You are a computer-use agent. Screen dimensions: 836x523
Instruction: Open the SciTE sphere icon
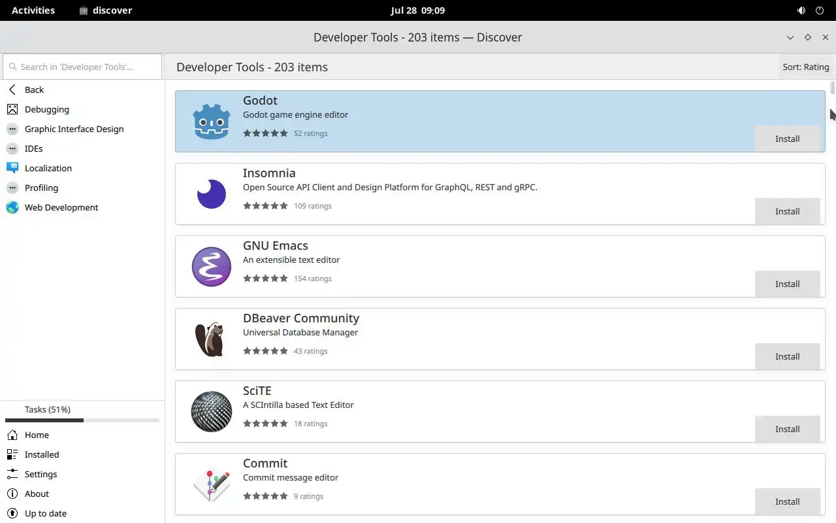[x=212, y=412]
